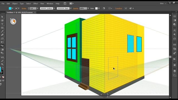178x100 pixels.
Task: Open the Arrange Documents dropdown
Action: tap(71, 4)
